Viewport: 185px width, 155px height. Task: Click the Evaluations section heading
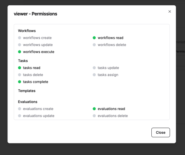[x=28, y=102]
